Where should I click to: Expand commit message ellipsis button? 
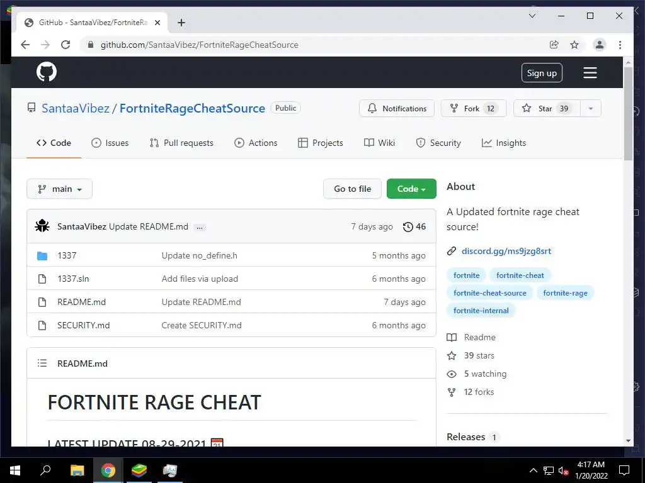200,227
